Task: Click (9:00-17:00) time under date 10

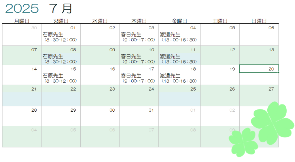Action: point(139,62)
